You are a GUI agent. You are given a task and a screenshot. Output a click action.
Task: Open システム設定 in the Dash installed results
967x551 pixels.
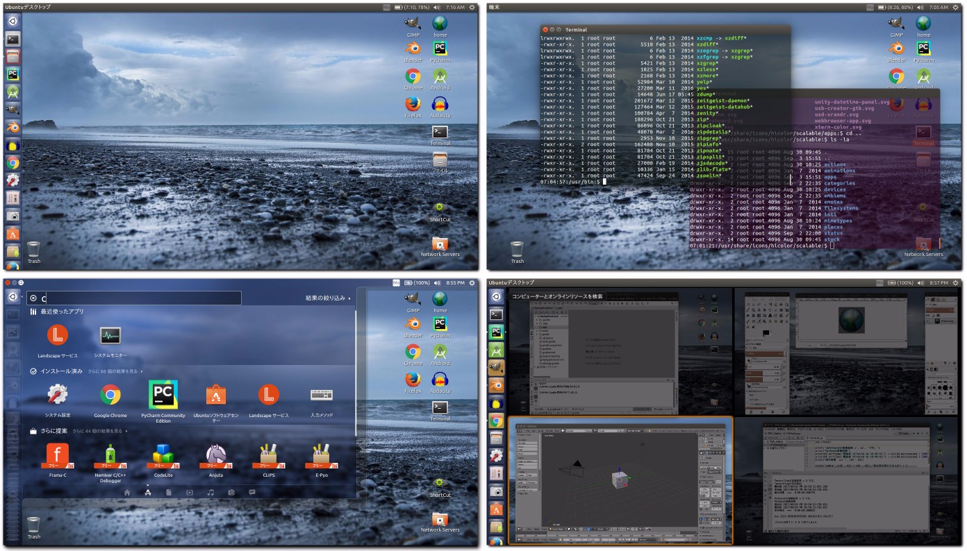[x=58, y=400]
